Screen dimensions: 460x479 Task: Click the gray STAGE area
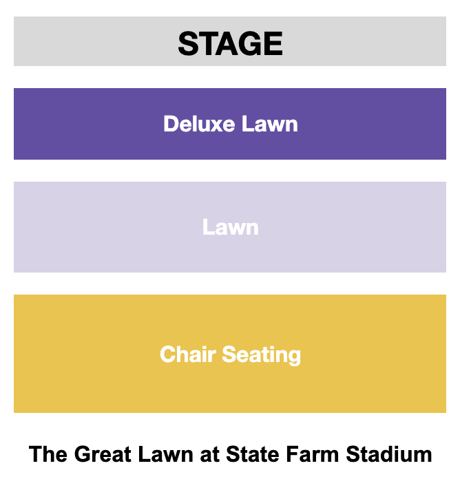230,42
